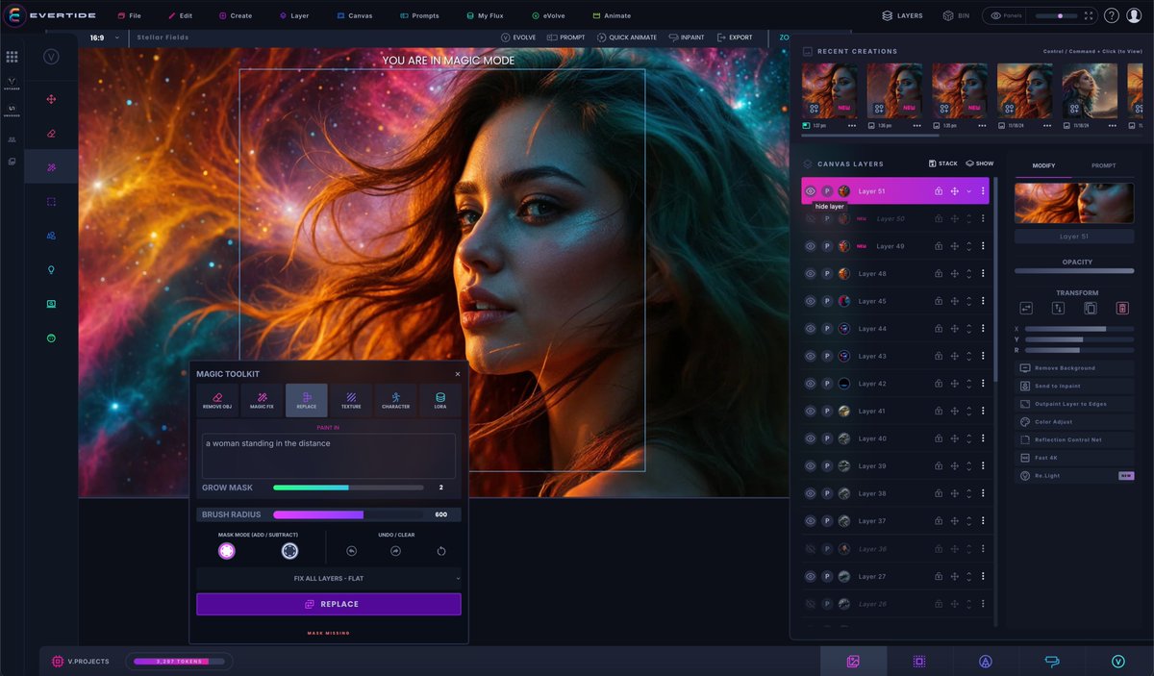The width and height of the screenshot is (1154, 676).
Task: Click the Paint In prompt text field
Action: coord(329,455)
